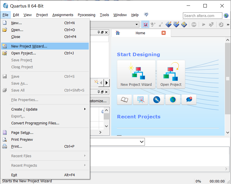The height and width of the screenshot is (184, 231).
Task: Click the globe icon next to search box
Action: point(226,16)
